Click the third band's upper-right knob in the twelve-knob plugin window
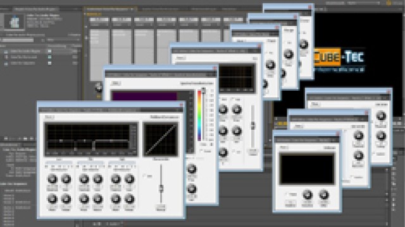This screenshot has height=227, width=405. pos(129,179)
